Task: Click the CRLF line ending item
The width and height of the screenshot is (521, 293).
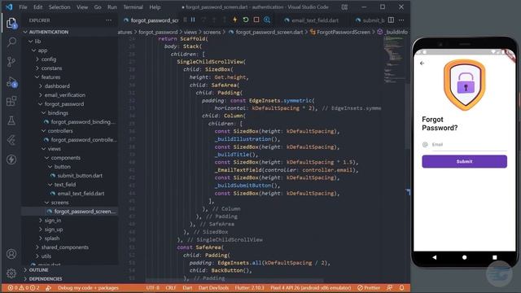Action: coord(171,287)
